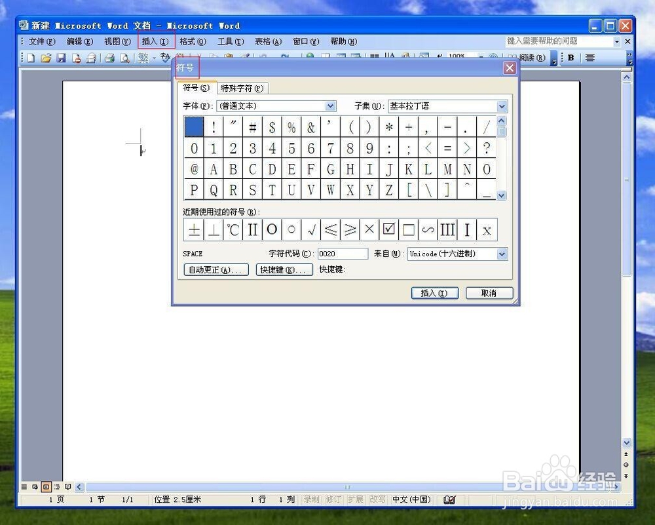Open the 来自 Unicode source dropdown
This screenshot has width=655, height=525.
click(x=502, y=254)
